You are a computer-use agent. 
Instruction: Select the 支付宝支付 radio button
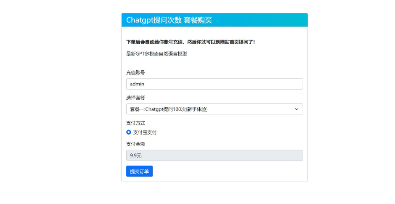129,132
